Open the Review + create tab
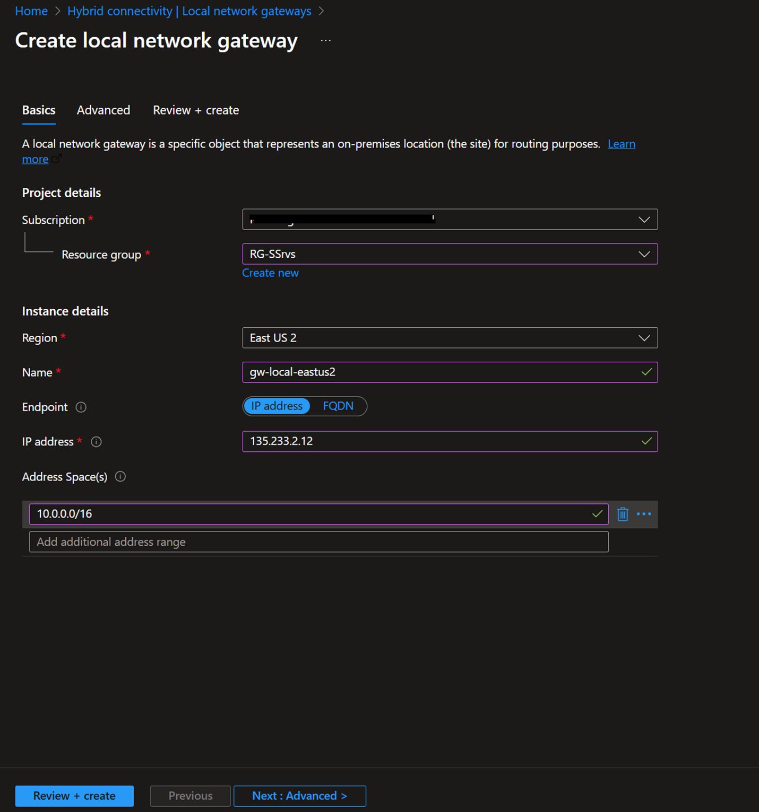 point(196,110)
